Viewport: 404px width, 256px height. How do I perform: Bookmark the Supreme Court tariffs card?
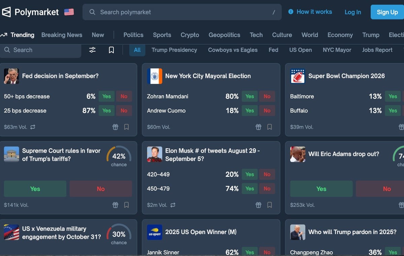(x=127, y=205)
